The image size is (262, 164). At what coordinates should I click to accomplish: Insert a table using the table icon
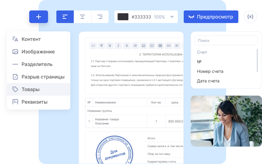tap(160, 46)
